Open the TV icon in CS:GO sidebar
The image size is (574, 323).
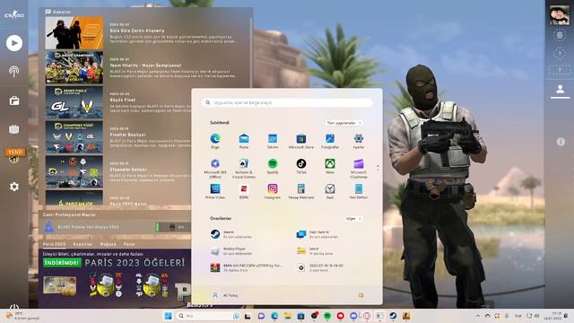[x=14, y=129]
